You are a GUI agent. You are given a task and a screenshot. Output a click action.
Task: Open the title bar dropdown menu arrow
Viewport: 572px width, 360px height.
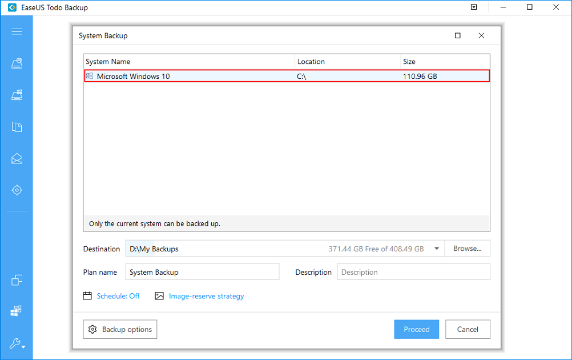pyautogui.click(x=474, y=7)
